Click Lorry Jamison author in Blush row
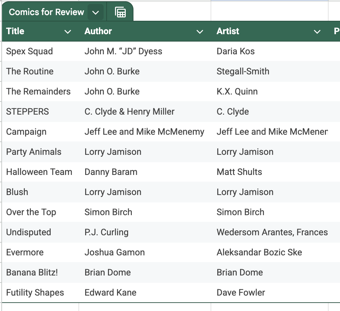 click(x=145, y=192)
